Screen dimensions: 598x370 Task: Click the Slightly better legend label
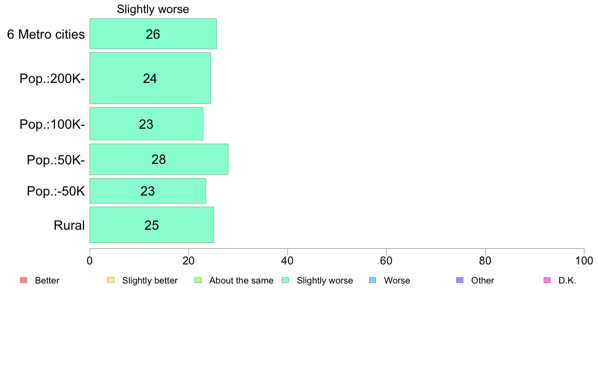pyautogui.click(x=150, y=281)
